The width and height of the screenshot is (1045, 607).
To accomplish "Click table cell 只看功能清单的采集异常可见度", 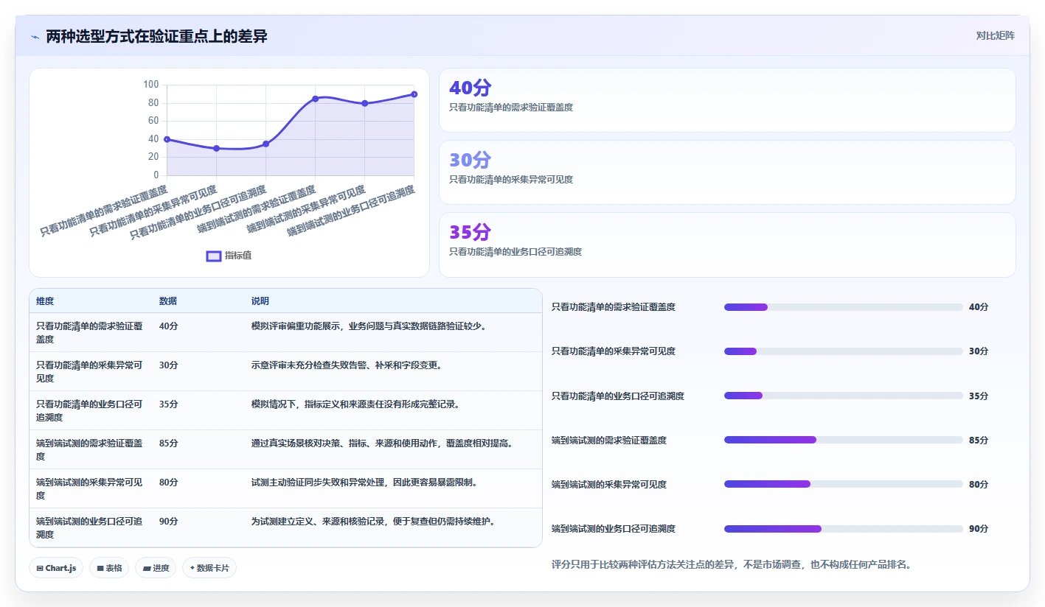I will (x=90, y=372).
